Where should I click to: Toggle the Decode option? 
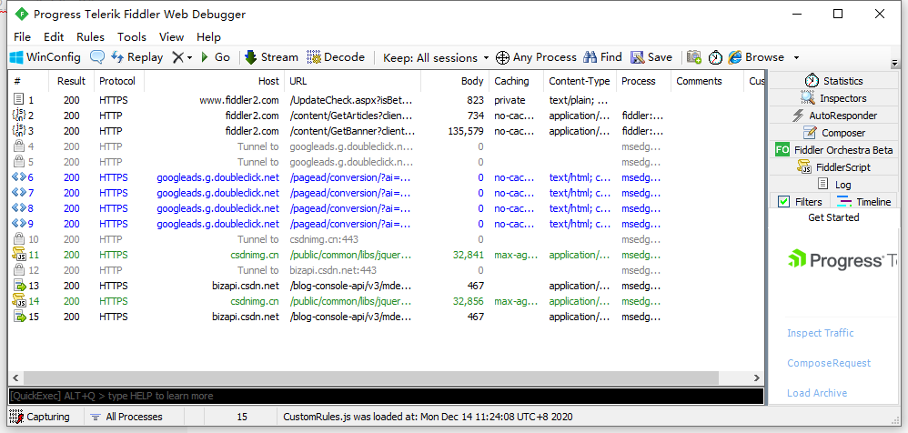coord(336,57)
